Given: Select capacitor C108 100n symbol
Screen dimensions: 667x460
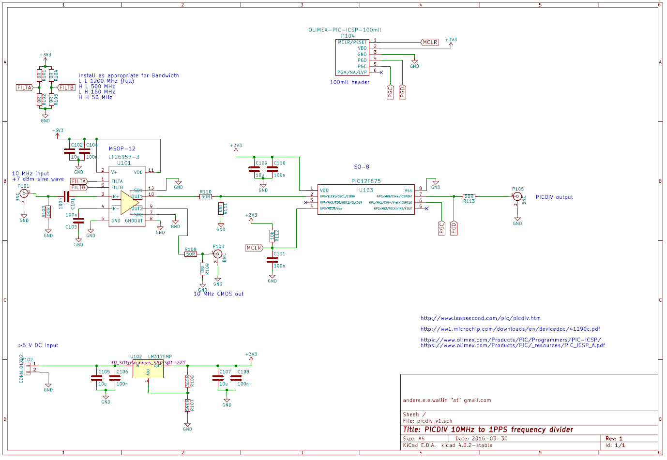Looking at the screenshot, I should pyautogui.click(x=236, y=378).
